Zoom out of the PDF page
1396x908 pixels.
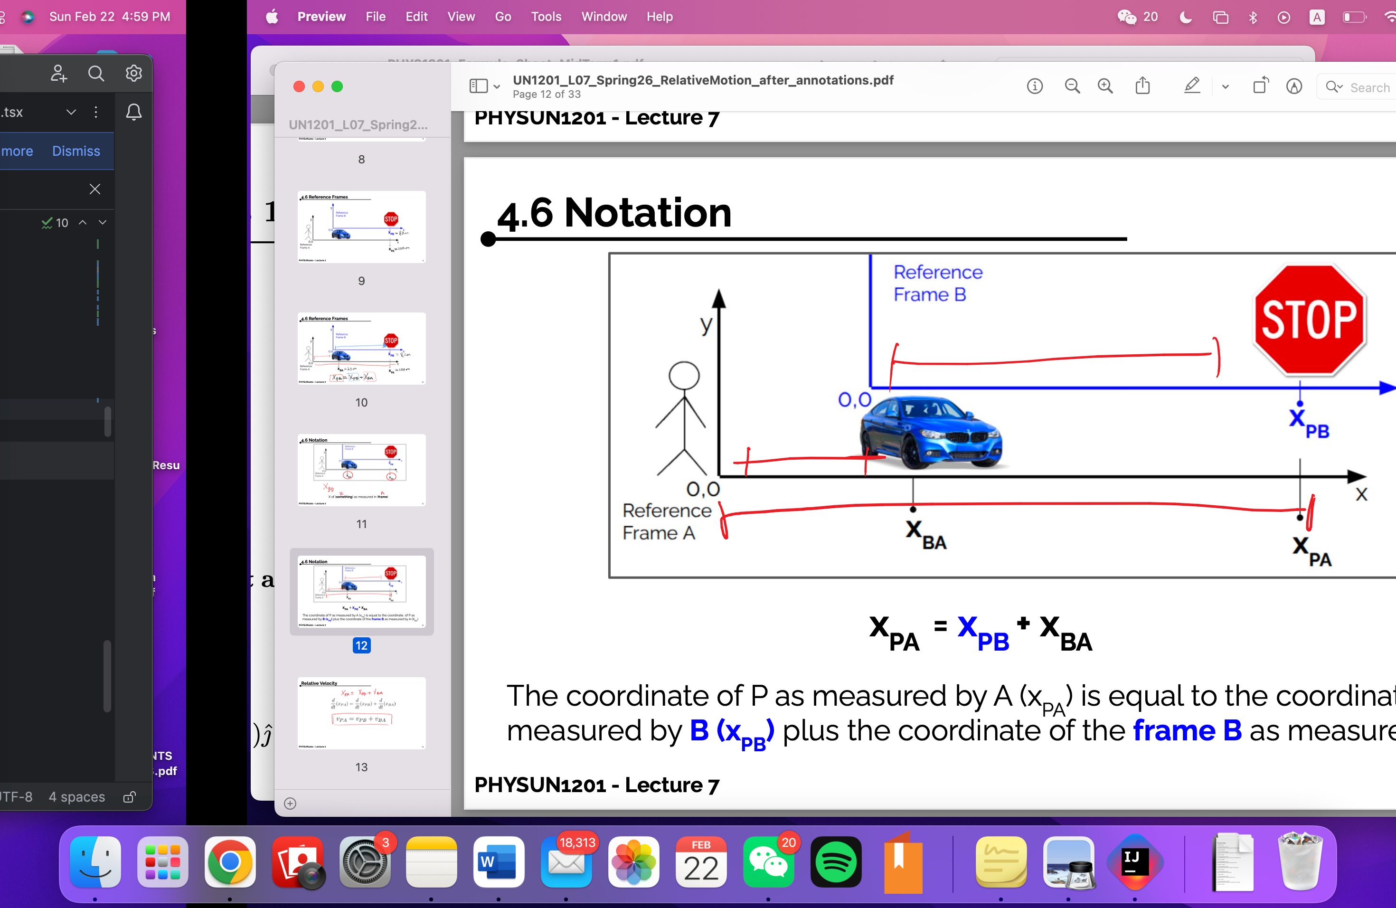point(1072,85)
